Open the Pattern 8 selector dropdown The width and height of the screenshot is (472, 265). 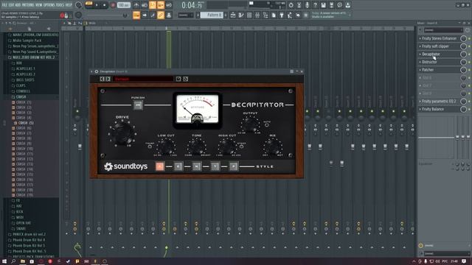(x=212, y=15)
